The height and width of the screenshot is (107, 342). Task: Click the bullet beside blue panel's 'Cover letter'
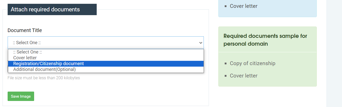226,6
